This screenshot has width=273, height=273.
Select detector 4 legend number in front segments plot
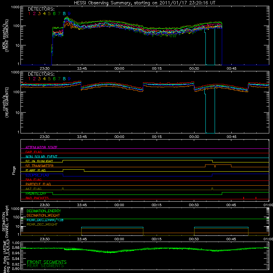coord(44,14)
